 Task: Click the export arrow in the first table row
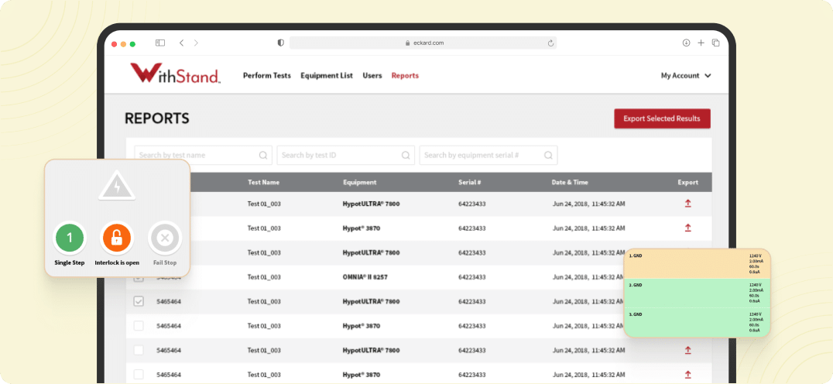[687, 204]
